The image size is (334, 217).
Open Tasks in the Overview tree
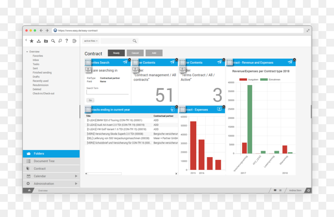pos(36,64)
